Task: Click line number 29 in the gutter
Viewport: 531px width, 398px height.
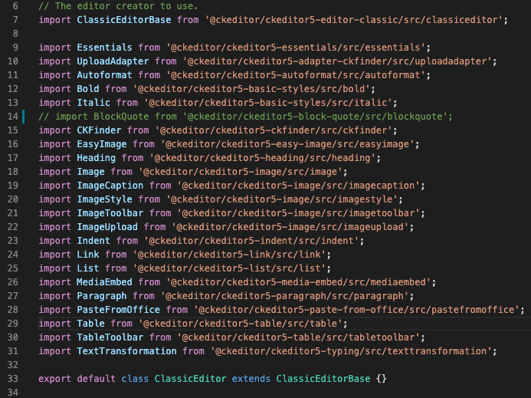Action: click(x=12, y=324)
